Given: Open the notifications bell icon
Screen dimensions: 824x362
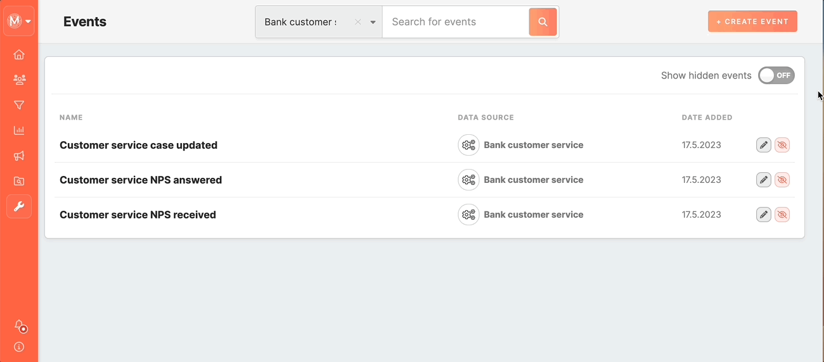Looking at the screenshot, I should click(x=20, y=325).
